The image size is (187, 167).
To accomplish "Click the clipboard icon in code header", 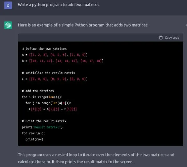I will tap(161, 38).
